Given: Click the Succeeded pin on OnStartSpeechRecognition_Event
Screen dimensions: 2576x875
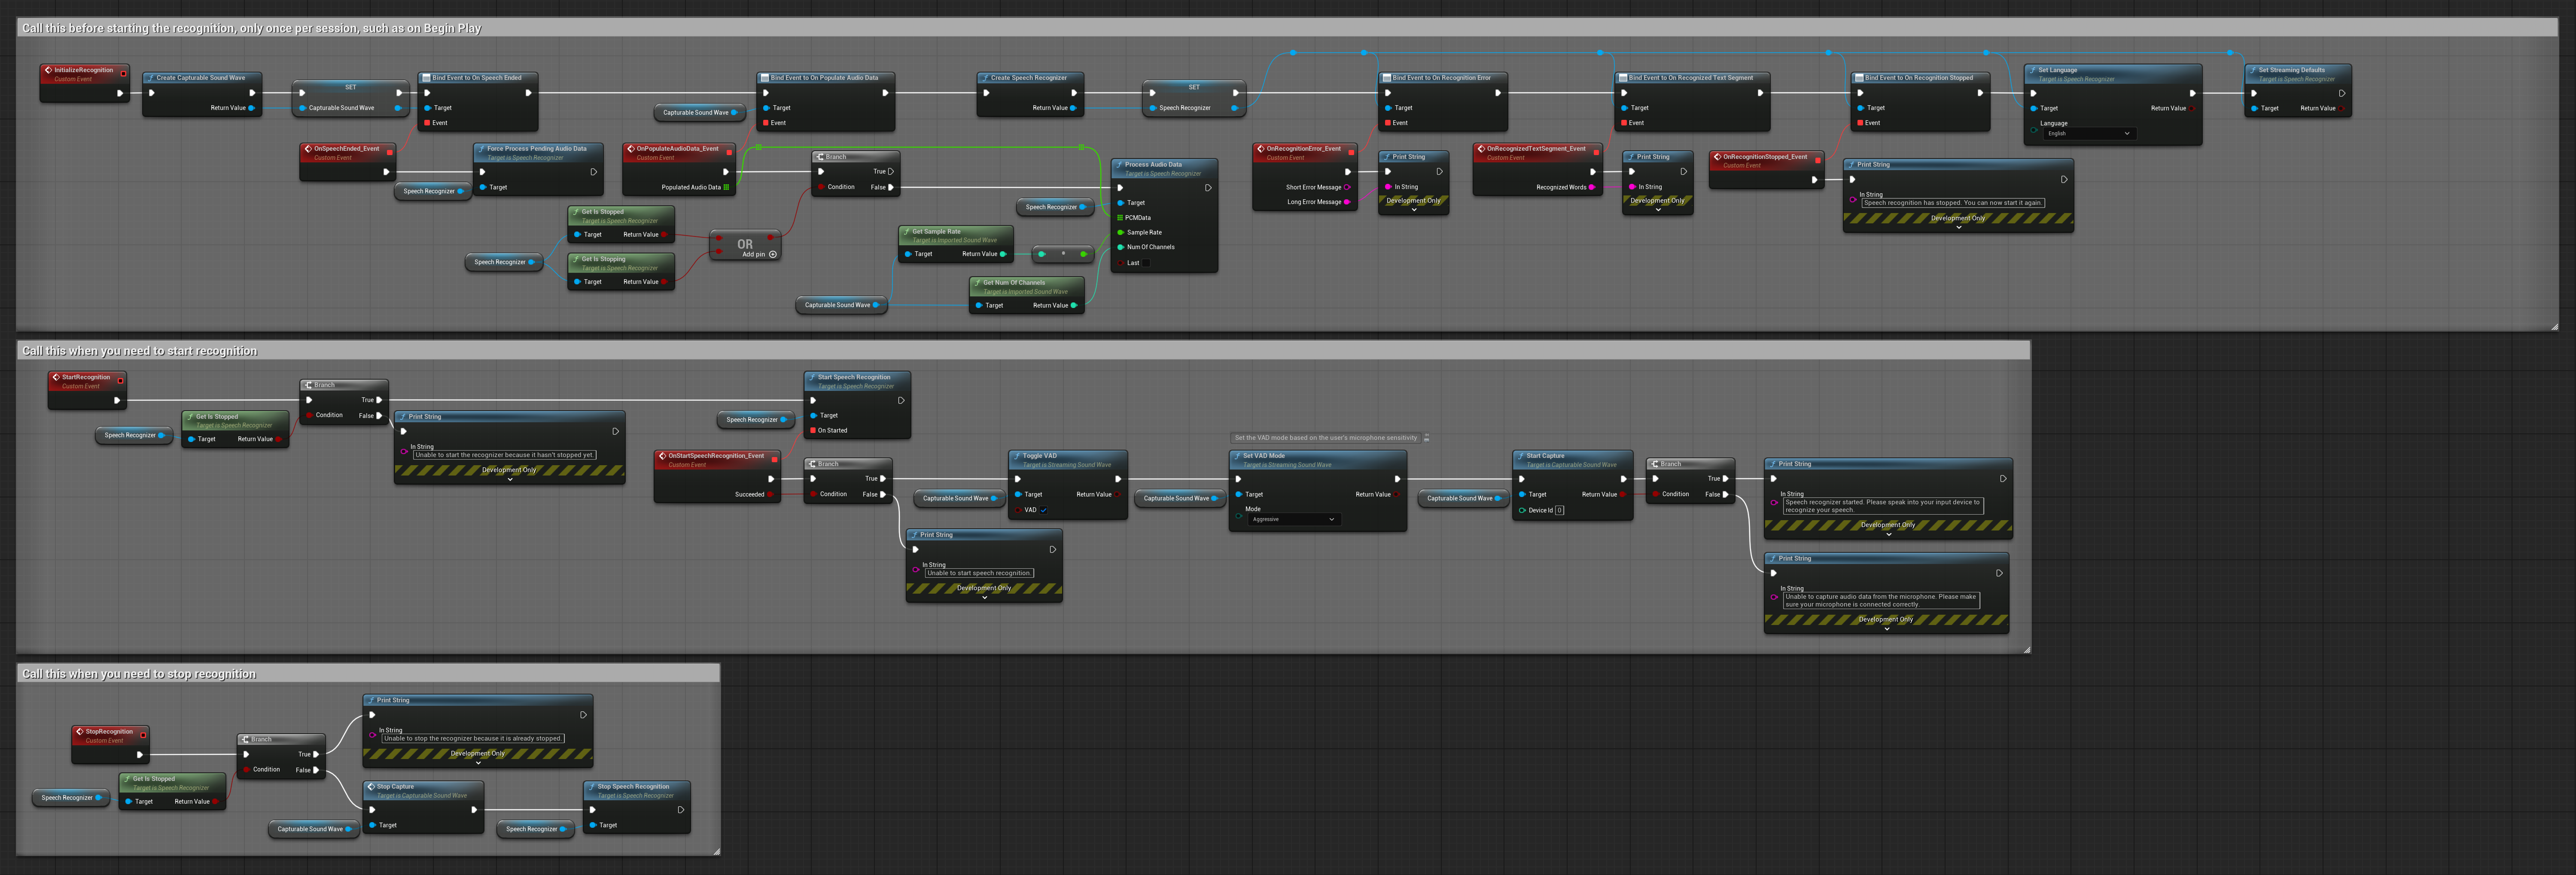Looking at the screenshot, I should click(770, 494).
